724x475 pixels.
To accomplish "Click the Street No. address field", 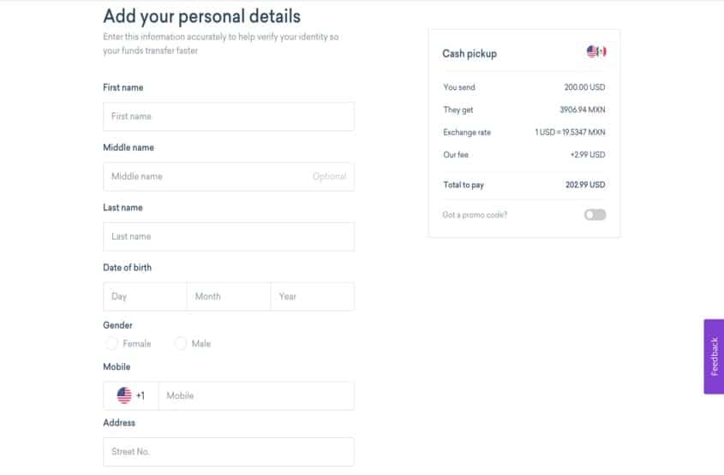I will pyautogui.click(x=229, y=452).
